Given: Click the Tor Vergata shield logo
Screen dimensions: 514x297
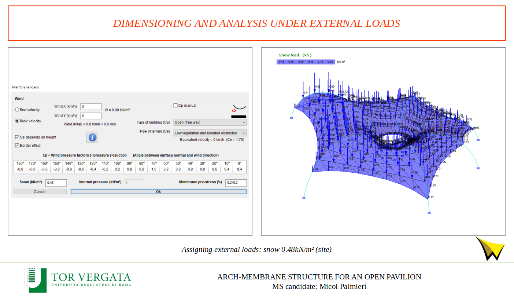Looking at the screenshot, I should 35,280.
